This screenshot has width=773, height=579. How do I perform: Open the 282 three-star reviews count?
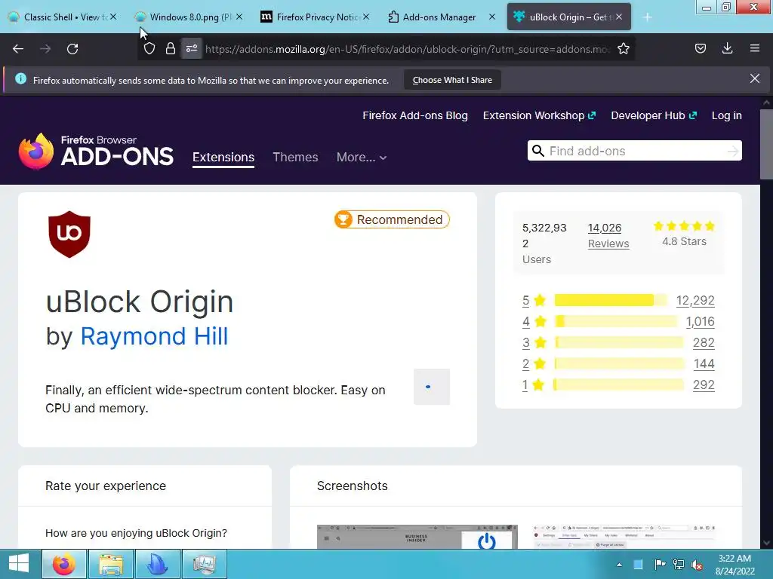tap(704, 343)
